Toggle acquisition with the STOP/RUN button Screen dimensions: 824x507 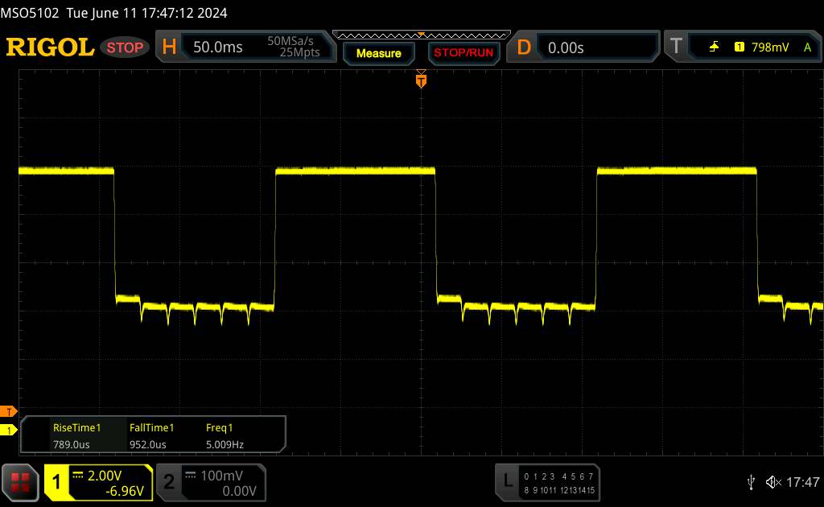[x=463, y=53]
